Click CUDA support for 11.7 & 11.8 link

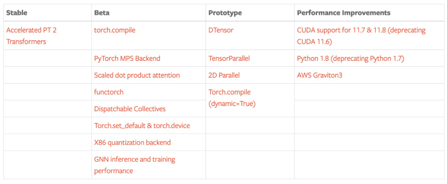click(361, 30)
